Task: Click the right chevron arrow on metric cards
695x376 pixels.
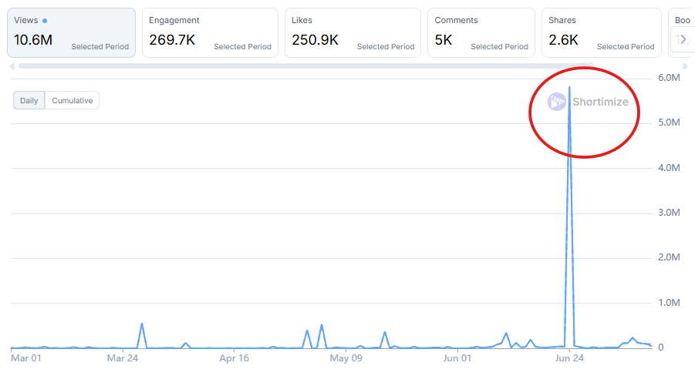Action: click(x=683, y=39)
